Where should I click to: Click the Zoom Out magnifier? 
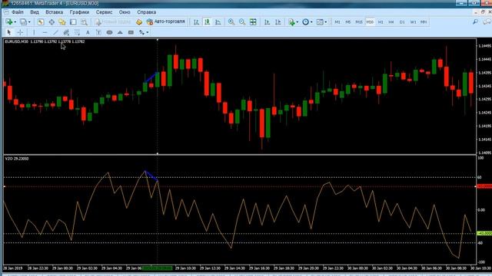[x=242, y=22]
